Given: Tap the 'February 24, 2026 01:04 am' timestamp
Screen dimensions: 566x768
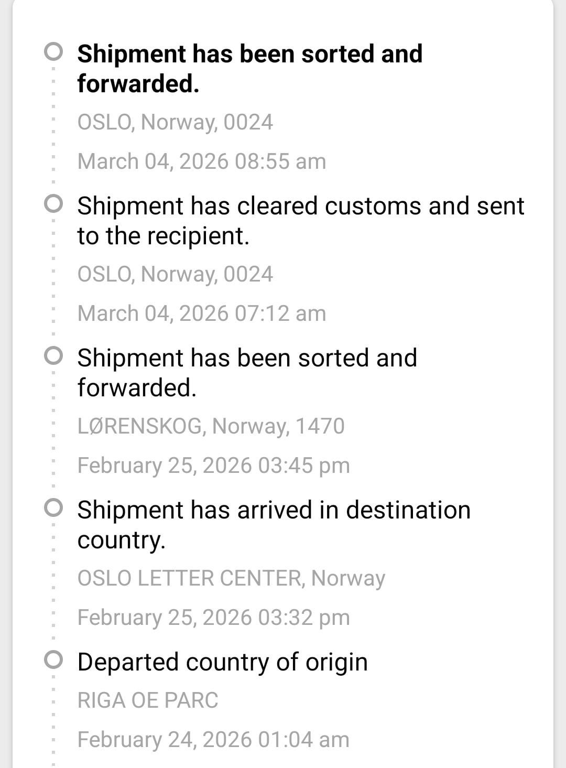Looking at the screenshot, I should [x=213, y=740].
